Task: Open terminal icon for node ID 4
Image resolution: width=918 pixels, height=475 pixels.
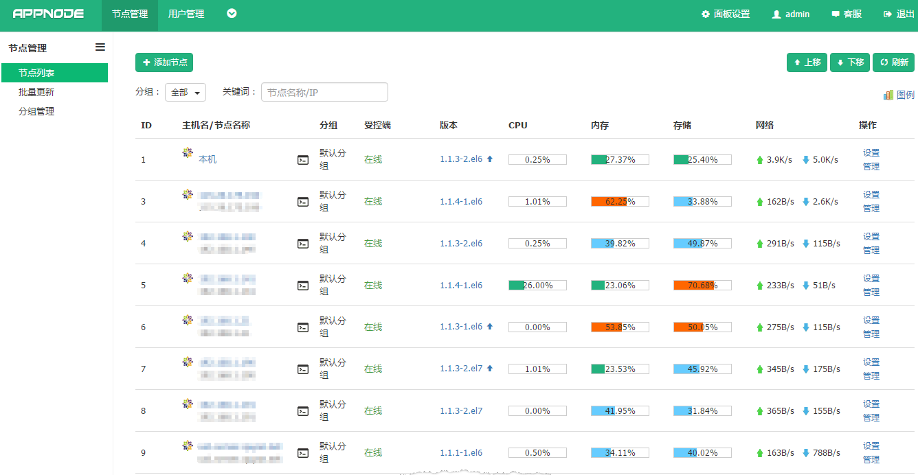Action: (x=303, y=244)
